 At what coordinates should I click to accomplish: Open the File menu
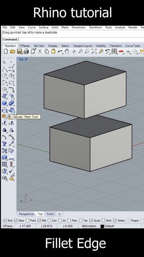coord(5,27)
